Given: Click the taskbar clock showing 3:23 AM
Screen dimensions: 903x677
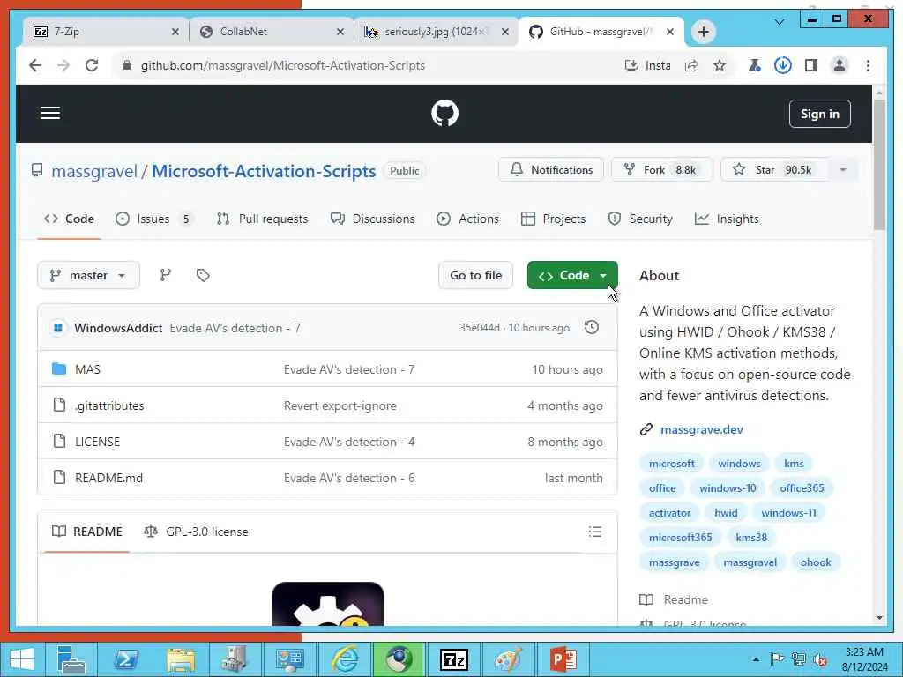Looking at the screenshot, I should (x=864, y=659).
